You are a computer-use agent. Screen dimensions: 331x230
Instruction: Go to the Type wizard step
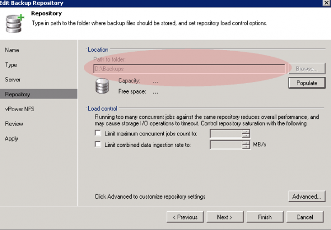[x=12, y=65]
